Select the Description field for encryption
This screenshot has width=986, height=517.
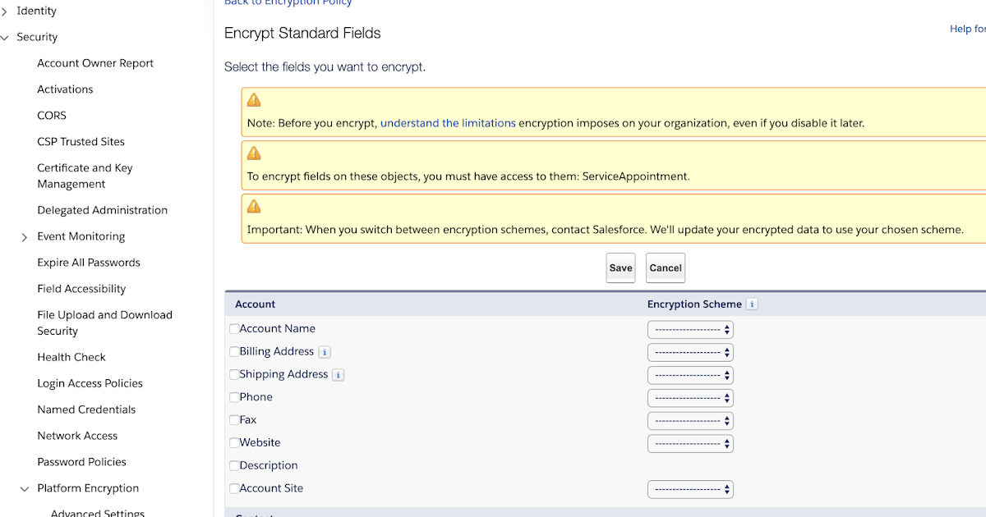click(234, 465)
